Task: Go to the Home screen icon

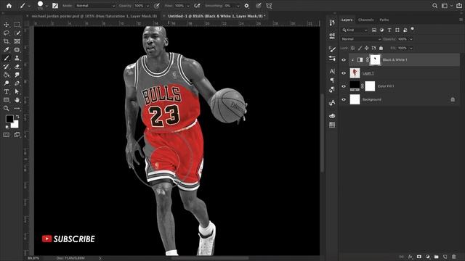Action: (9, 6)
